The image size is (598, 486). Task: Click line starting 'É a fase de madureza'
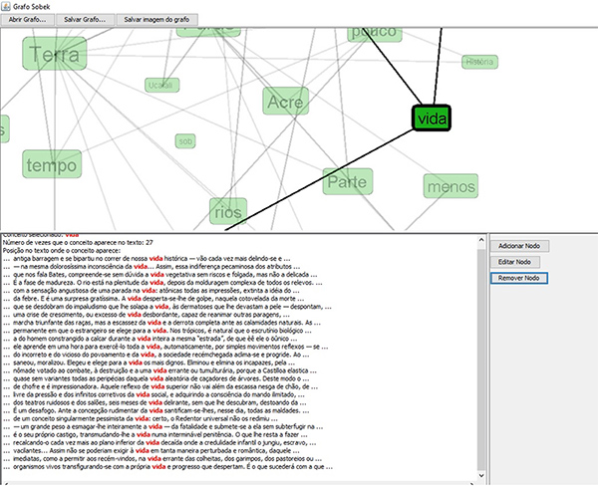[x=162, y=283]
